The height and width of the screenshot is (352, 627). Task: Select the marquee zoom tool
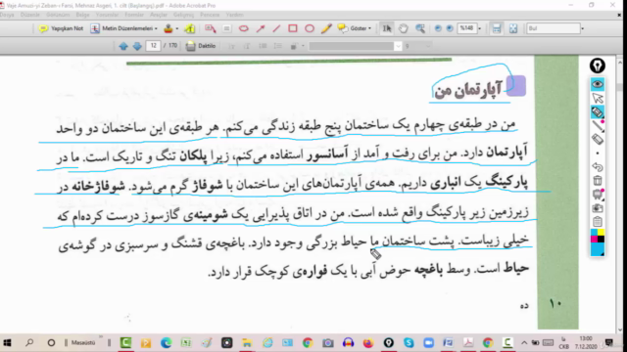click(420, 28)
